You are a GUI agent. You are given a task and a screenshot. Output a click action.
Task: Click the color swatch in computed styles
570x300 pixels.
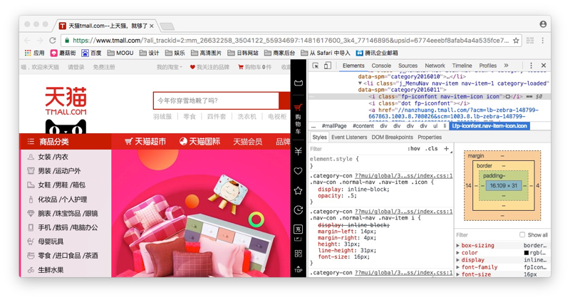(527, 253)
